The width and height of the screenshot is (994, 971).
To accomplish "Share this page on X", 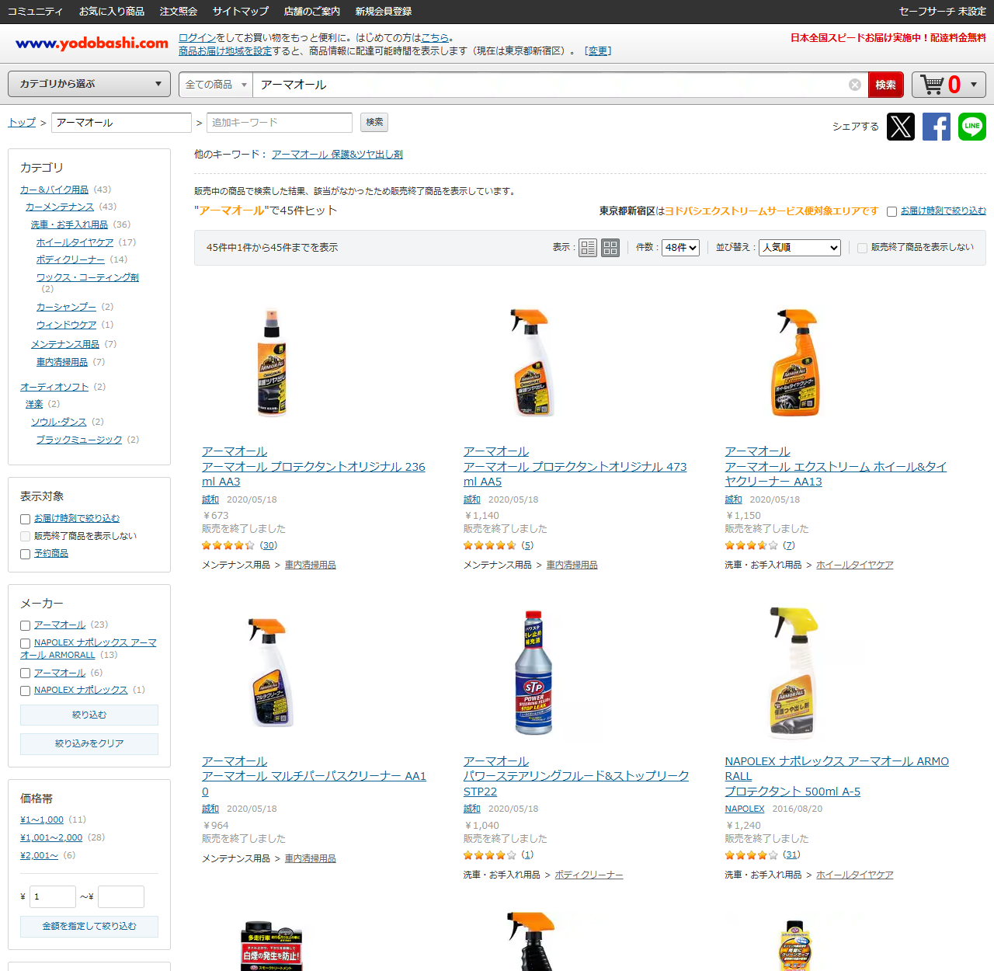I will pos(901,126).
